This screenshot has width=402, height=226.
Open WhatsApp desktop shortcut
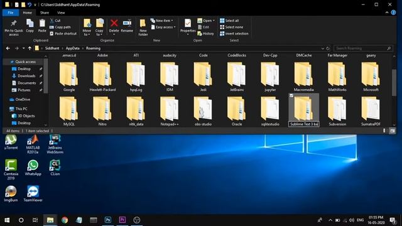[x=33, y=168]
